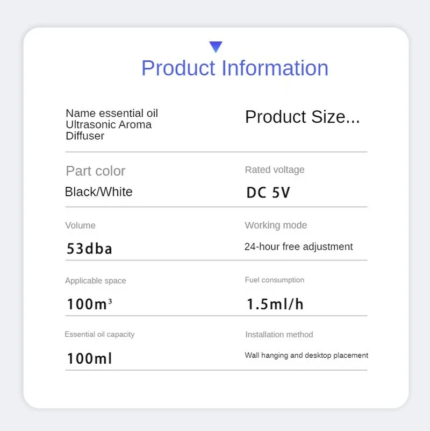
Task: Select the DC 5V value
Action: pos(268,193)
